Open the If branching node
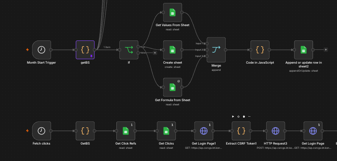The image size is (337, 161). point(129,50)
